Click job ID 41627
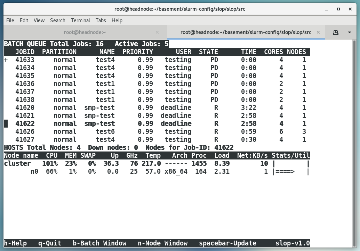This screenshot has height=251, width=360. click(25, 140)
